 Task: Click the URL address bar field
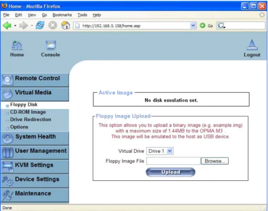pyautogui.click(x=135, y=26)
